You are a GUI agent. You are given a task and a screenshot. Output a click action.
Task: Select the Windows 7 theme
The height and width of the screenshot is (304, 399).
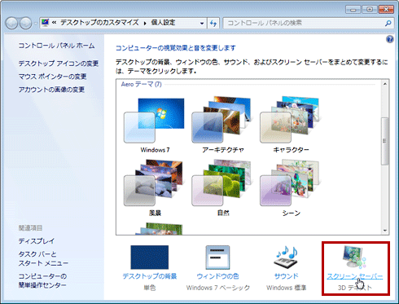click(154, 125)
